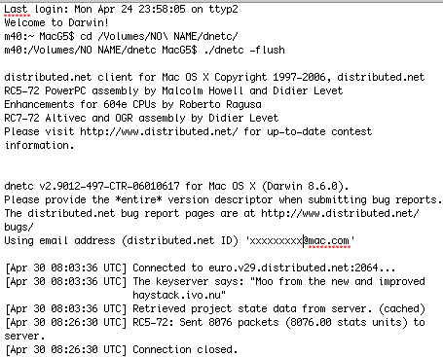Click 'Welcome to Darwin!' text
The image size is (443, 357).
[56, 22]
